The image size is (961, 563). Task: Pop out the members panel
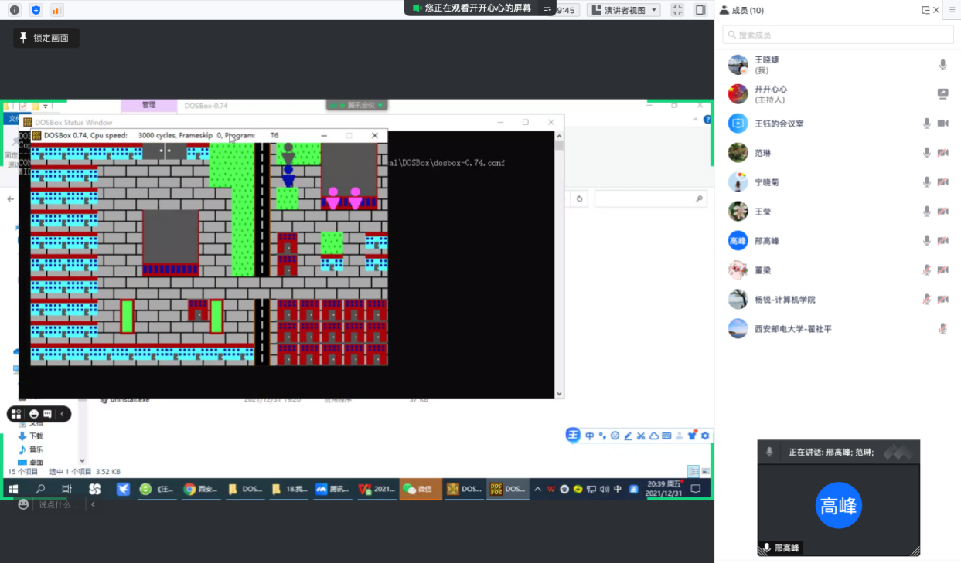(x=925, y=10)
